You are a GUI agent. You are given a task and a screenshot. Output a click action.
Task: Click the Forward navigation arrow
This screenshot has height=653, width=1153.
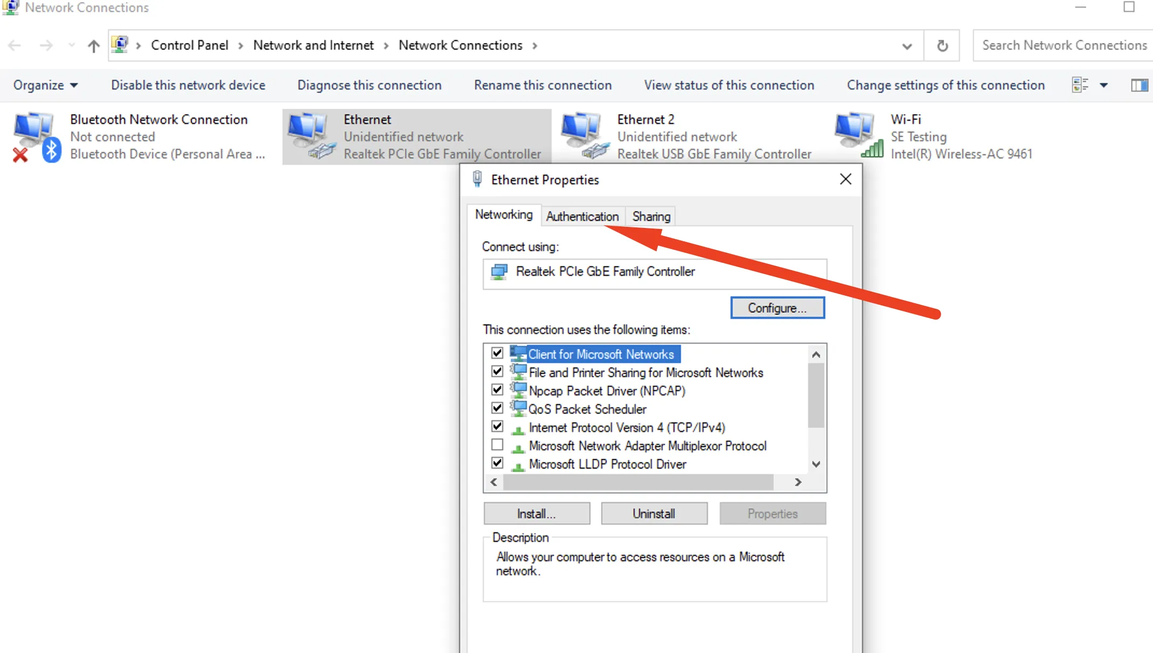click(46, 46)
